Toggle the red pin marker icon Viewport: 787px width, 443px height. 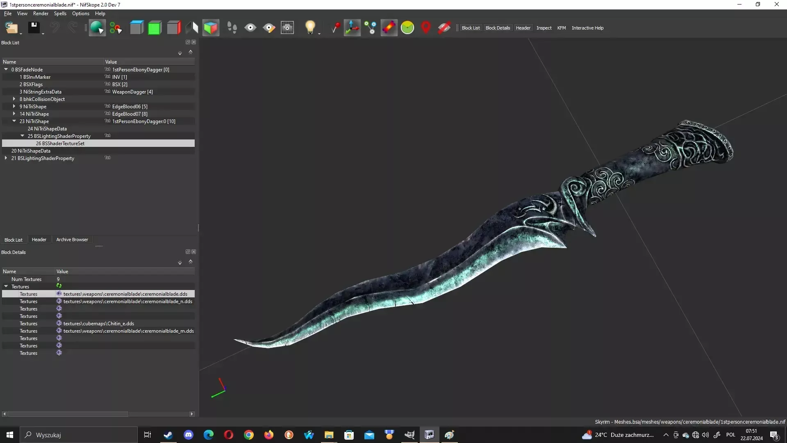click(x=335, y=28)
